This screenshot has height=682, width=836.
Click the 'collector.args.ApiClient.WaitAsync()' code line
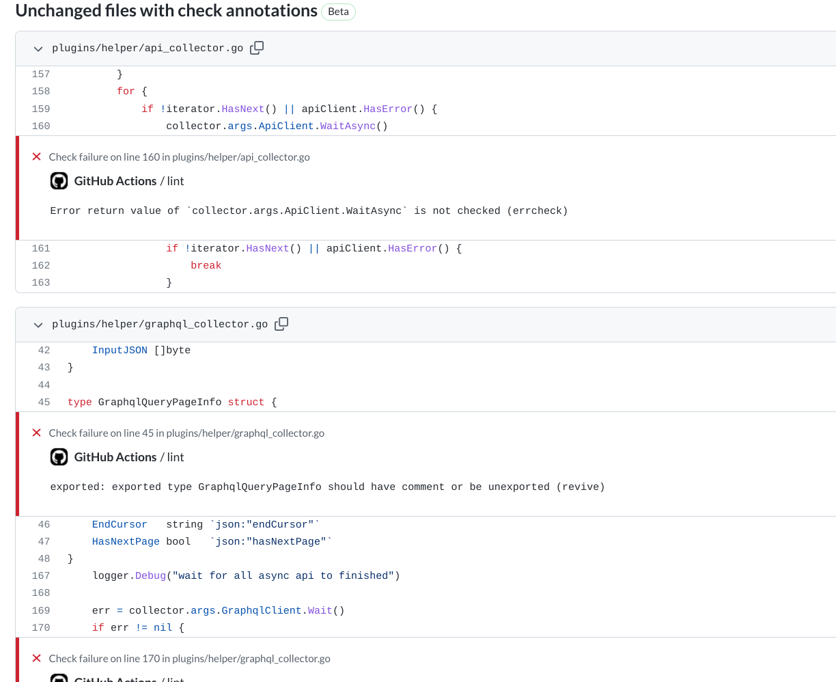(277, 126)
